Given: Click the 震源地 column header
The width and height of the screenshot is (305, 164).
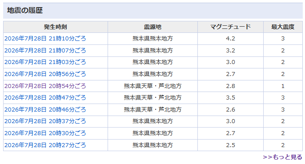Looking at the screenshot, I should tap(152, 27).
